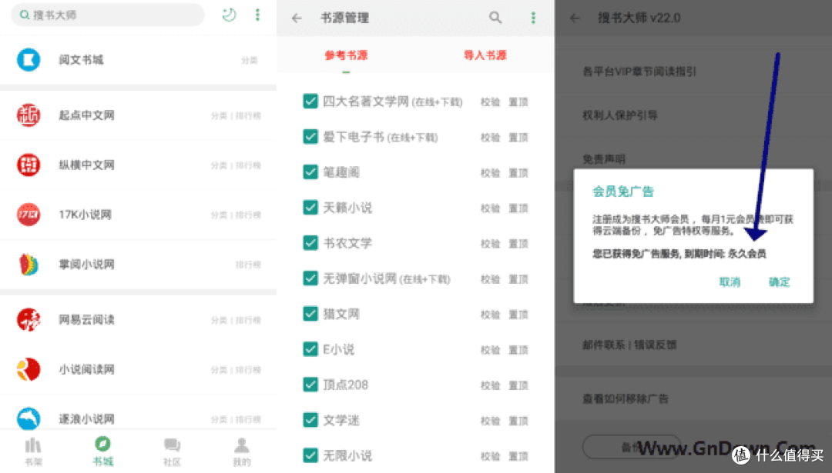Image resolution: width=832 pixels, height=473 pixels.
Task: Click 置顶 for 文学迷
Action: coord(518,421)
